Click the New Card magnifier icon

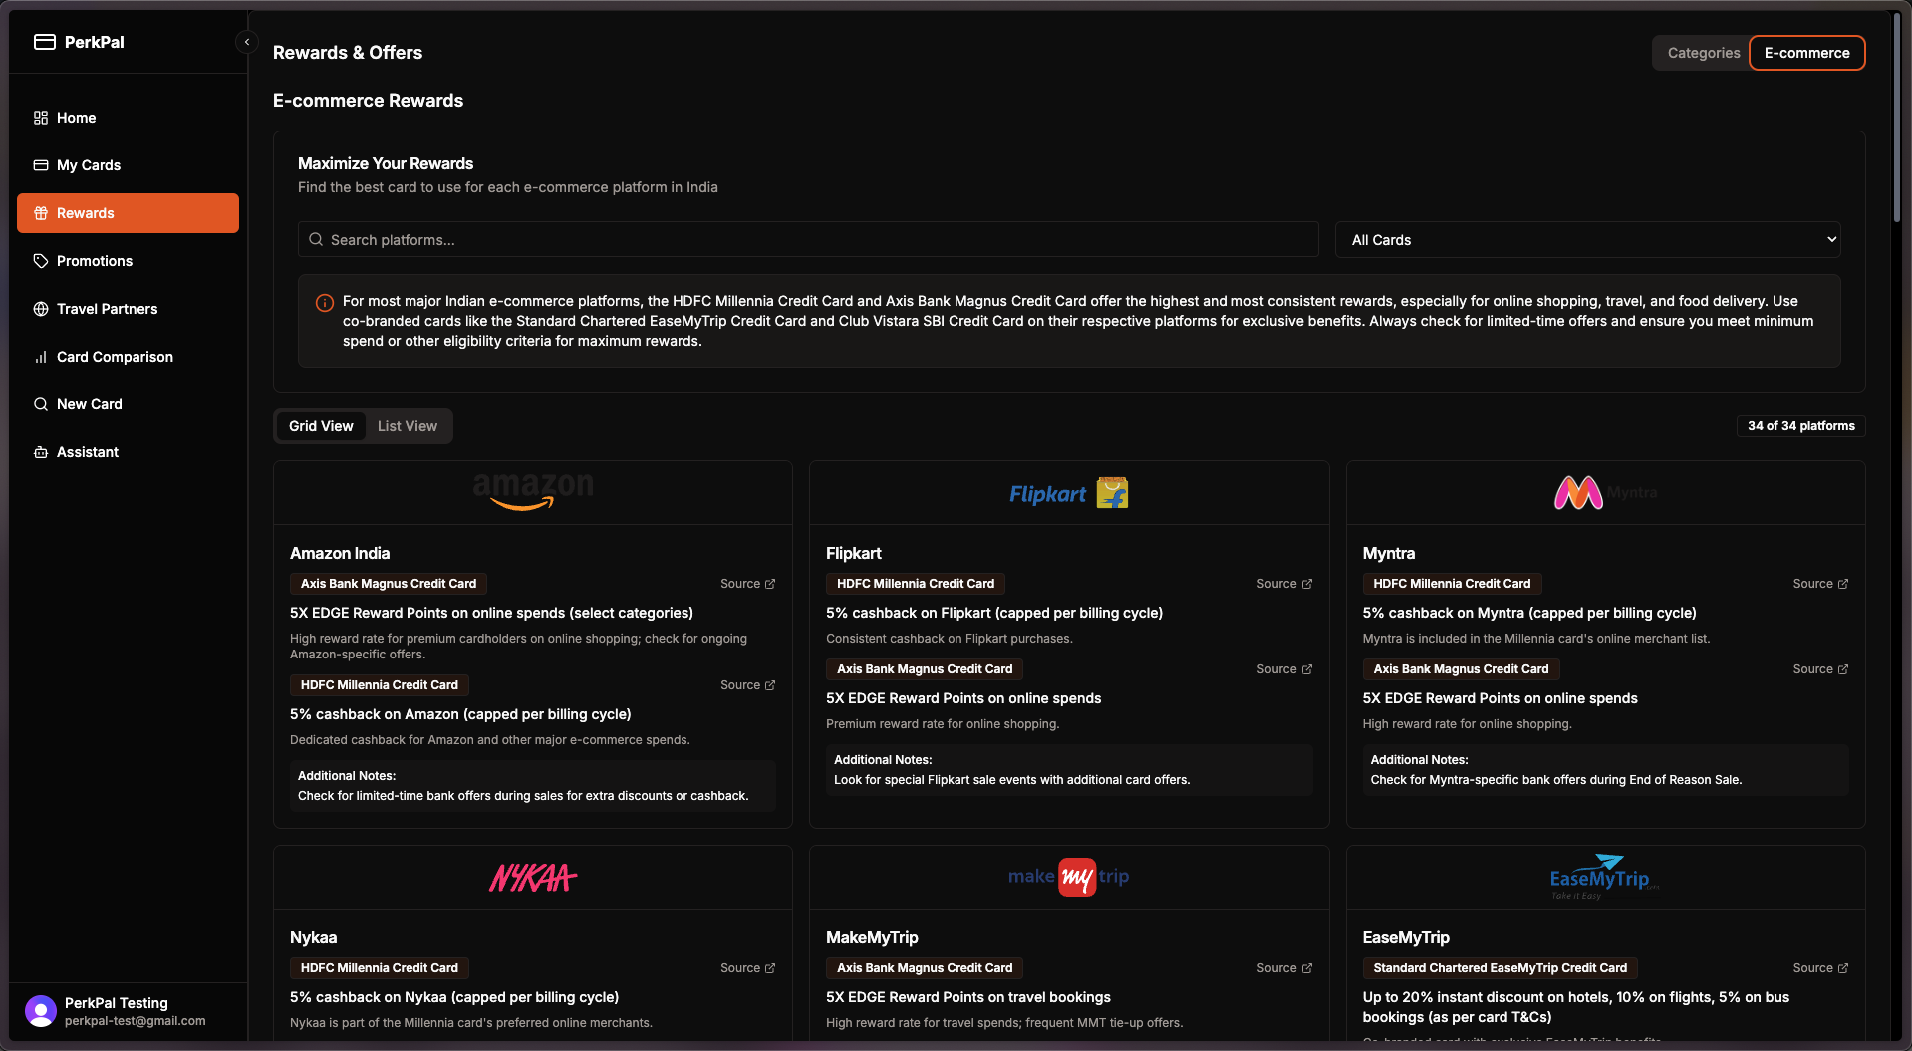point(41,404)
